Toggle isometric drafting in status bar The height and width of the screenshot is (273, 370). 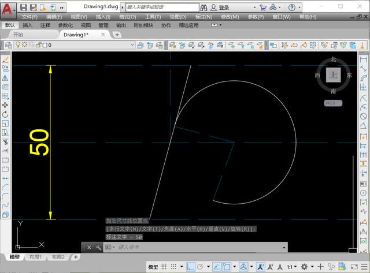click(x=243, y=267)
